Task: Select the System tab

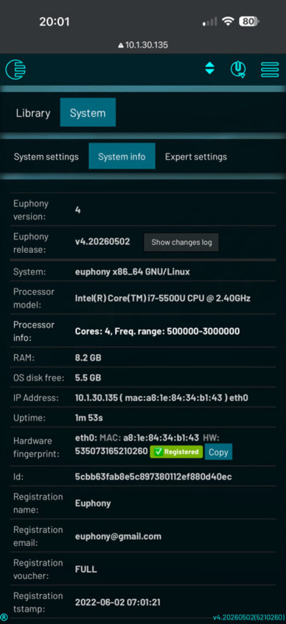Action: 87,113
